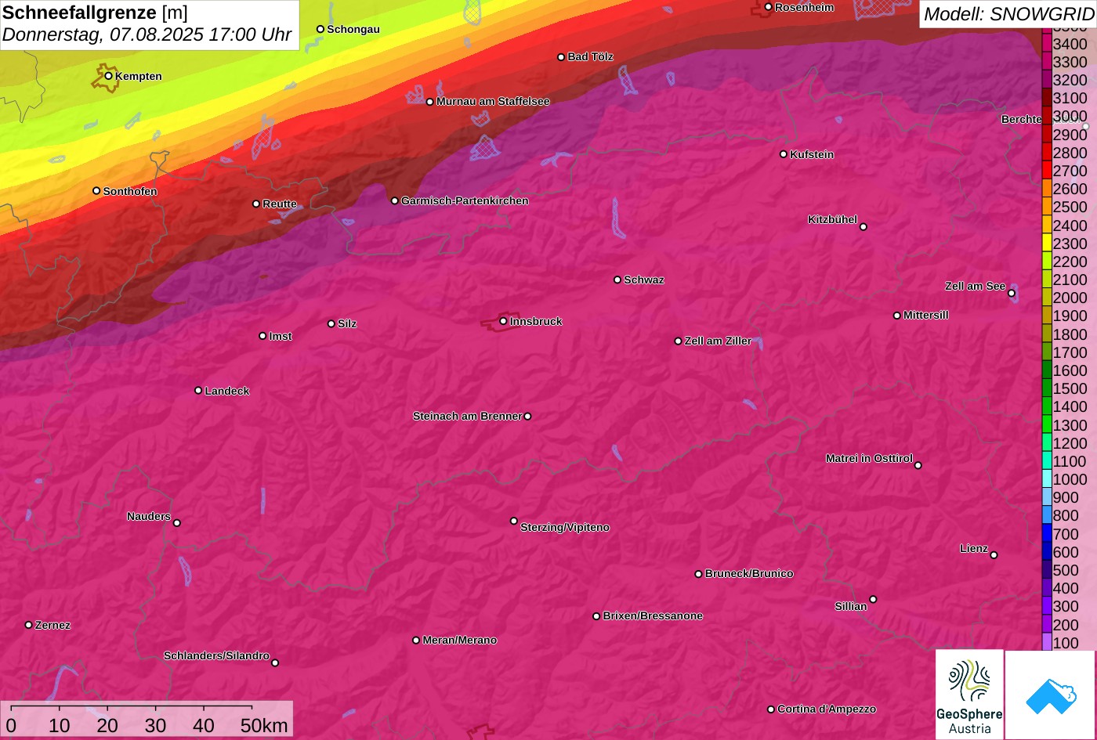Click the Schongau location dot
1097x740 pixels.
pyautogui.click(x=320, y=29)
